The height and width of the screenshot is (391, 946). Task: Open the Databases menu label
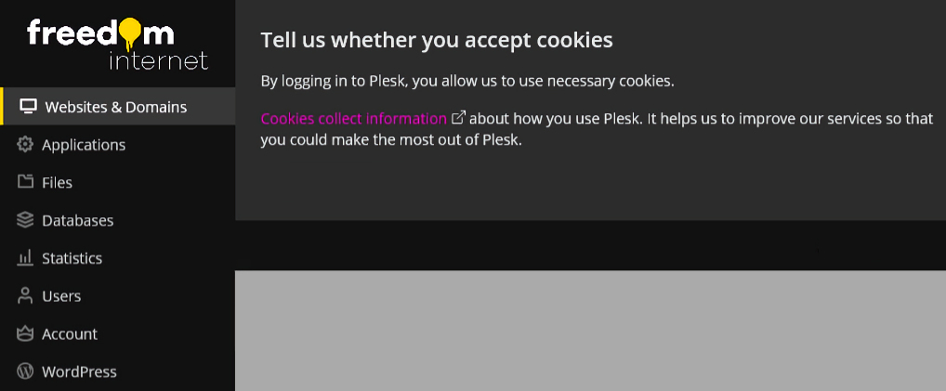77,221
